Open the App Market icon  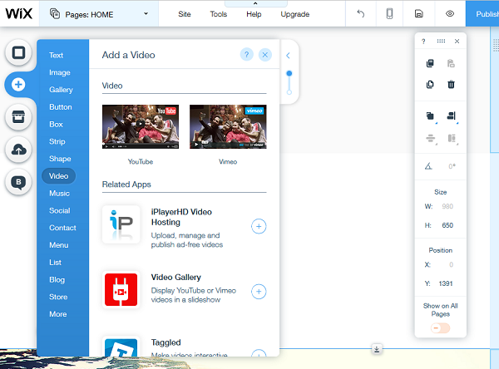point(18,117)
